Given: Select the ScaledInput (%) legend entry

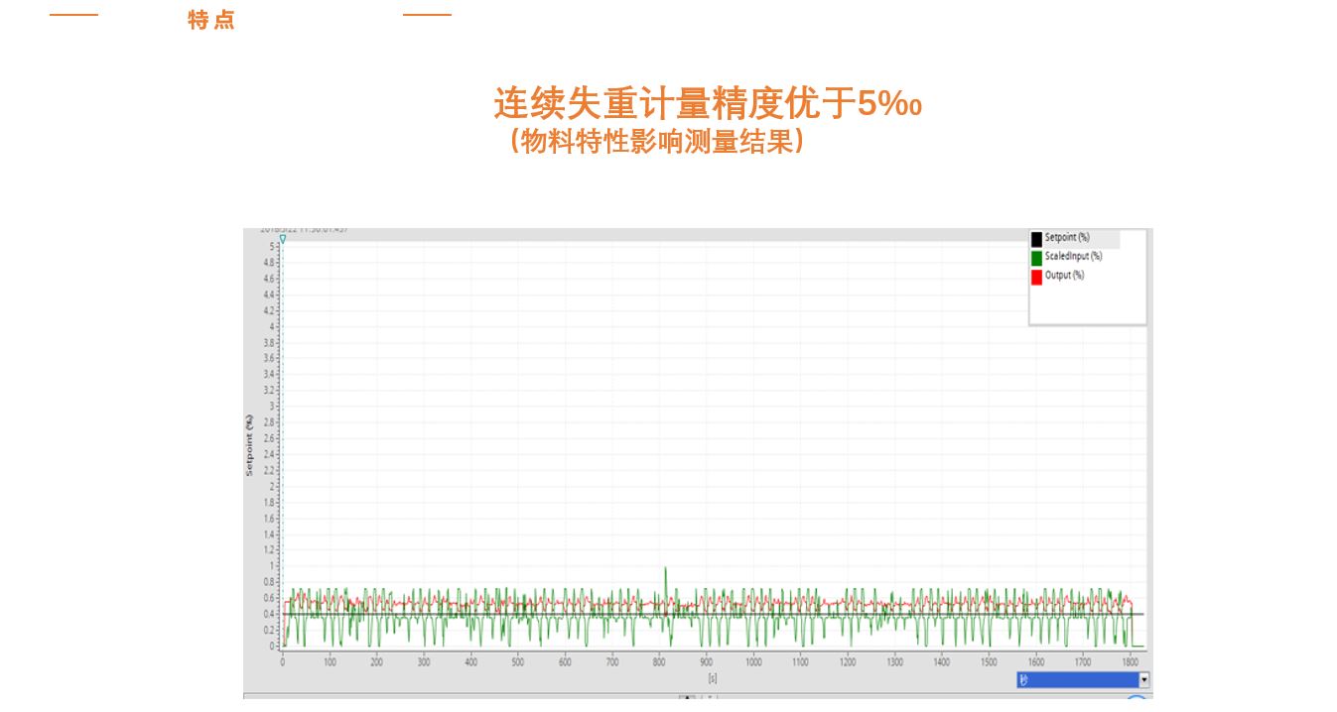Looking at the screenshot, I should coord(1073,257).
